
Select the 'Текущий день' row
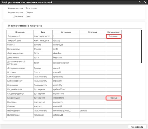coord(64,41)
